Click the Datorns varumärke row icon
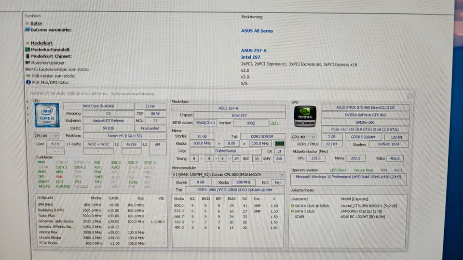The width and height of the screenshot is (463, 260). [27, 30]
